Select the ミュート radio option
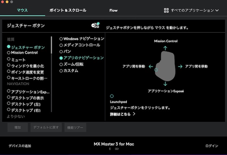Image resolution: width=227 pixels, height=155 pixels. pyautogui.click(x=9, y=59)
